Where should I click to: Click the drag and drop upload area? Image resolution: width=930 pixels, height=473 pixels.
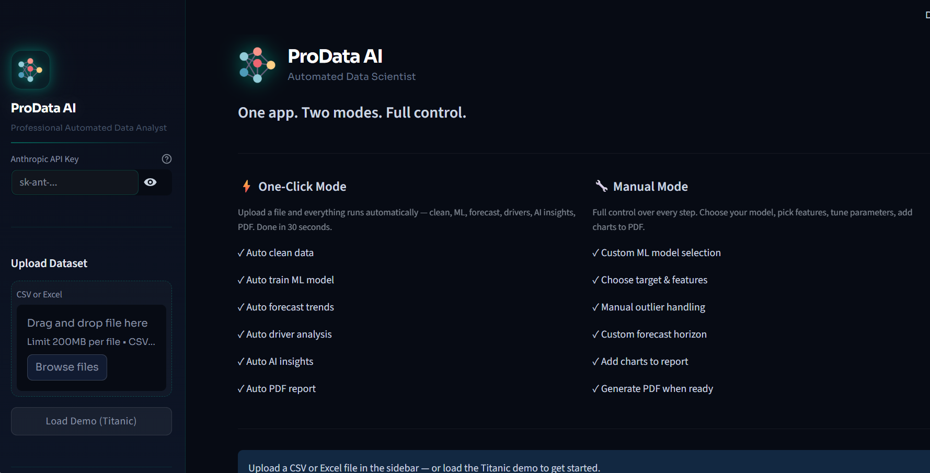click(90, 339)
